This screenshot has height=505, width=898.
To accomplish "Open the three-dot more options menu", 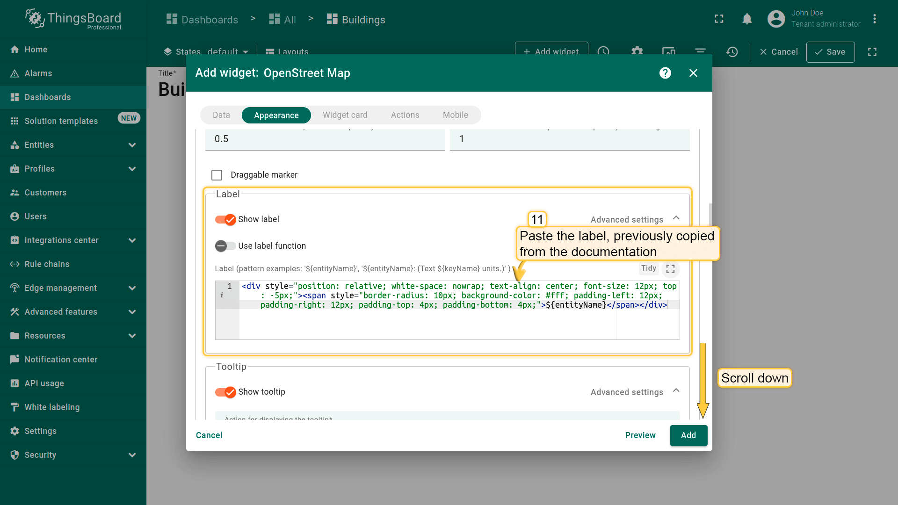I will 874,19.
